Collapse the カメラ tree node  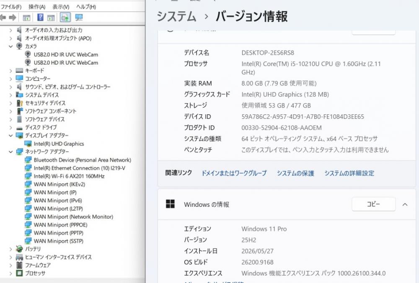(x=11, y=46)
